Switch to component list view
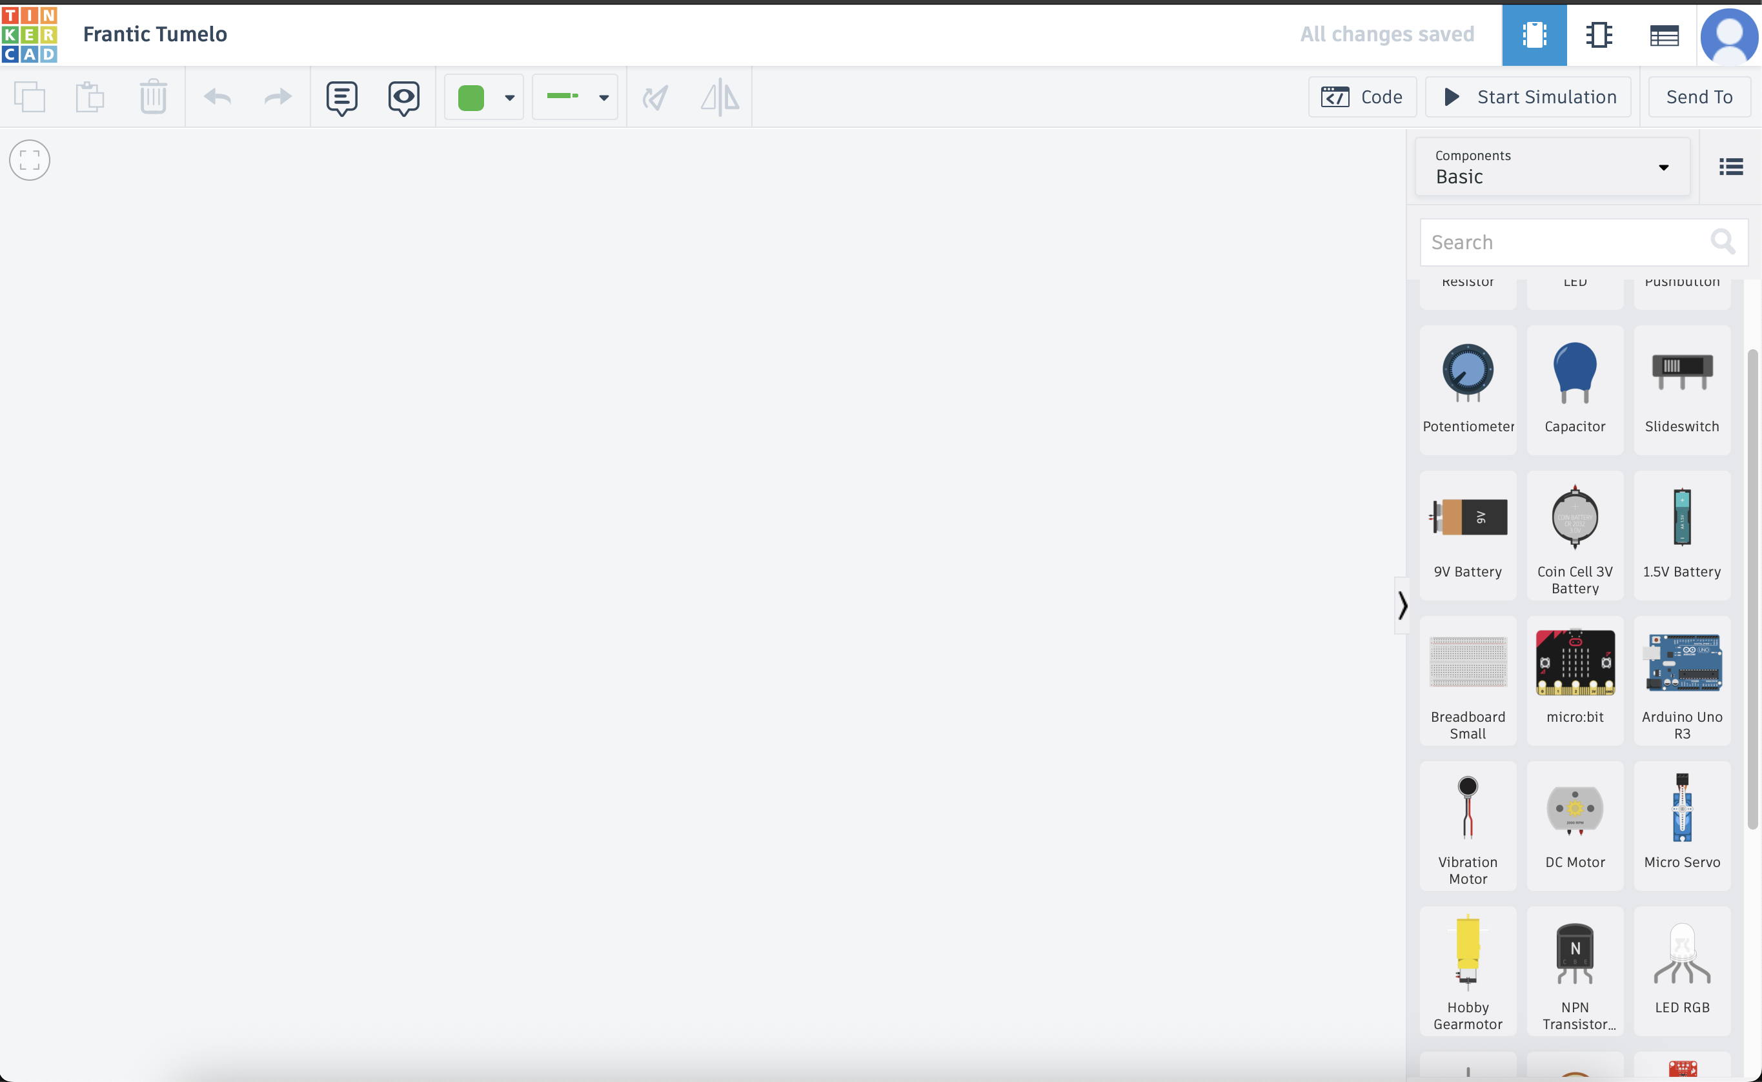 coord(1663,34)
